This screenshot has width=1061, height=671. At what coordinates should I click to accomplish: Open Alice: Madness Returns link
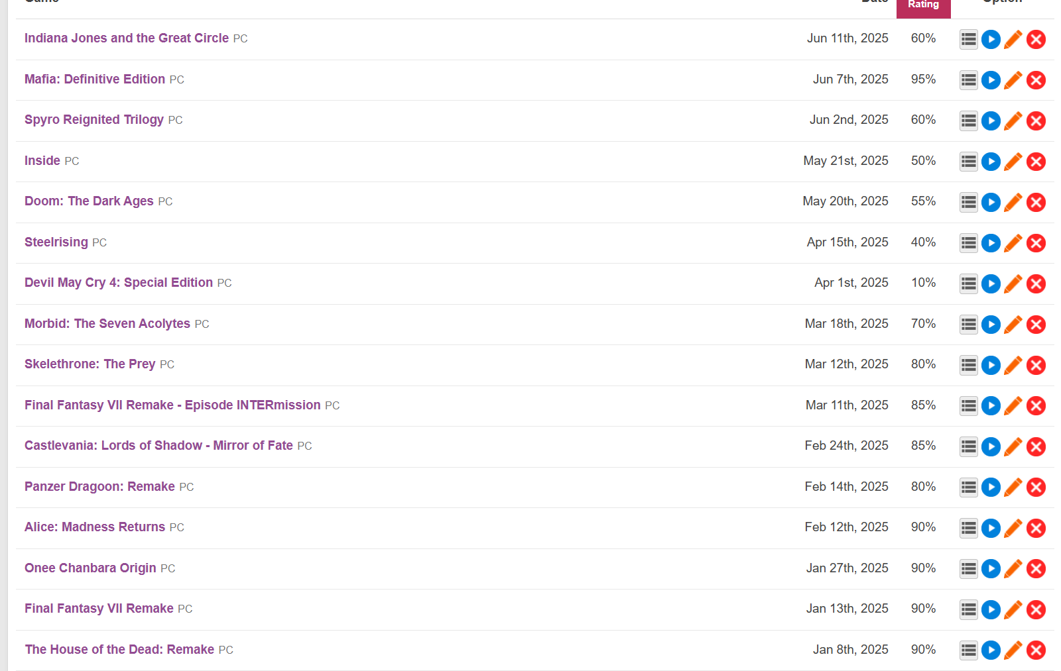tap(95, 527)
